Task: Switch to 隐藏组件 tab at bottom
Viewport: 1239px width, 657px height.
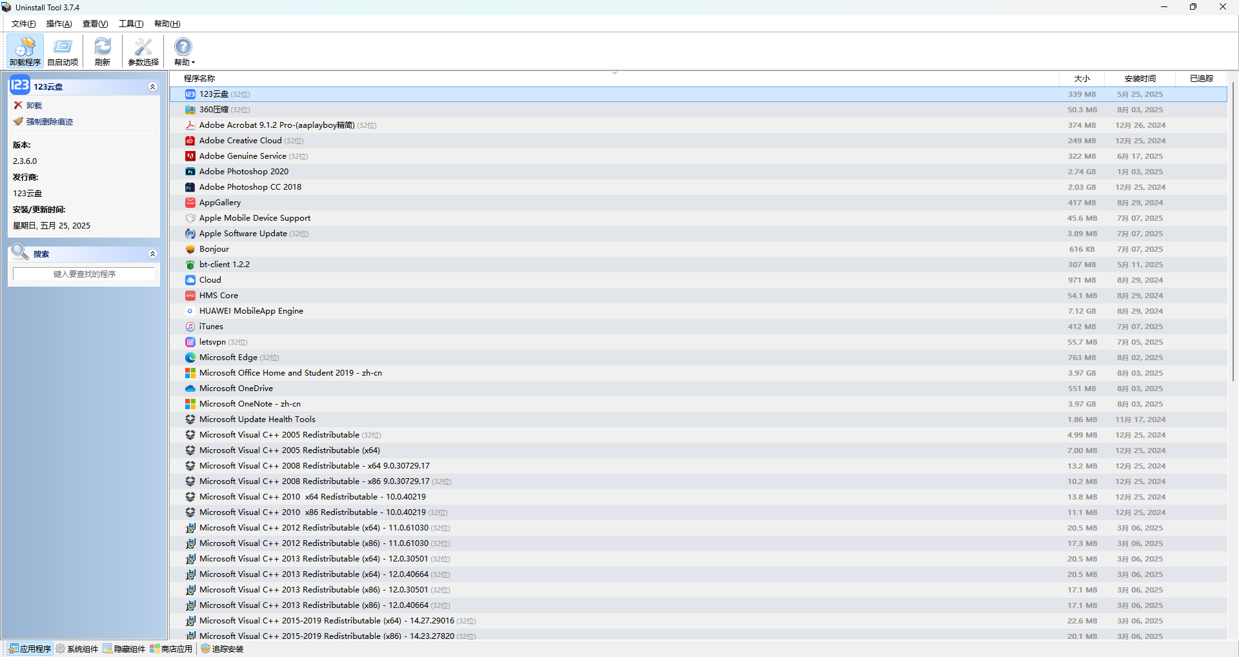Action: coord(124,649)
